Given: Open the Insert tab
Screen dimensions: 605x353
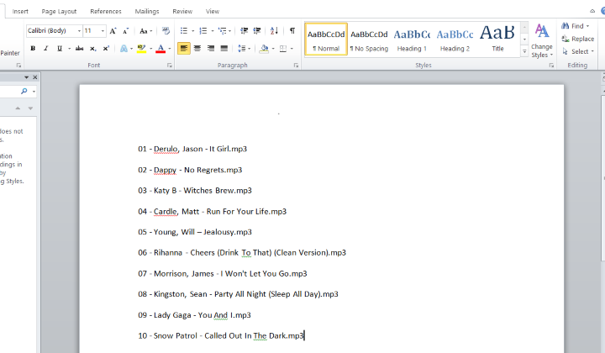Looking at the screenshot, I should click(20, 12).
